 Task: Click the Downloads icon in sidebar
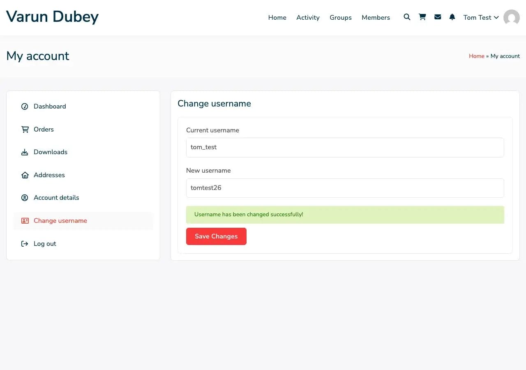[x=25, y=152]
